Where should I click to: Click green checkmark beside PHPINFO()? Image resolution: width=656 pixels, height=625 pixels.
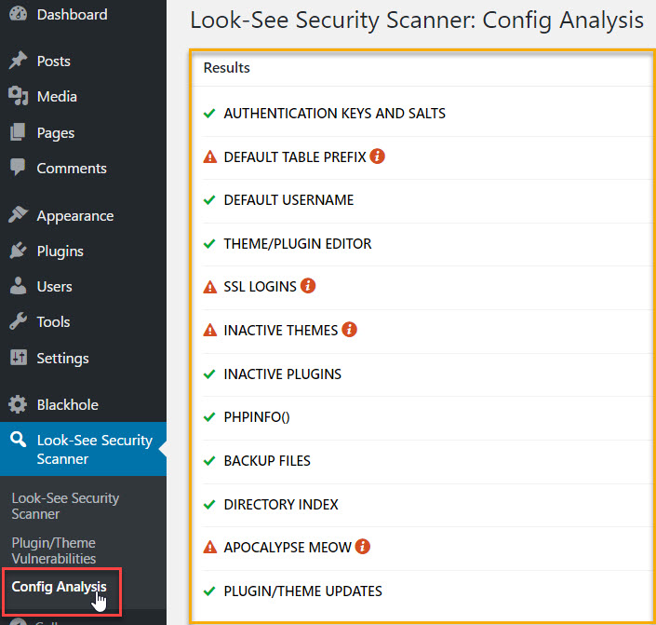pos(209,416)
